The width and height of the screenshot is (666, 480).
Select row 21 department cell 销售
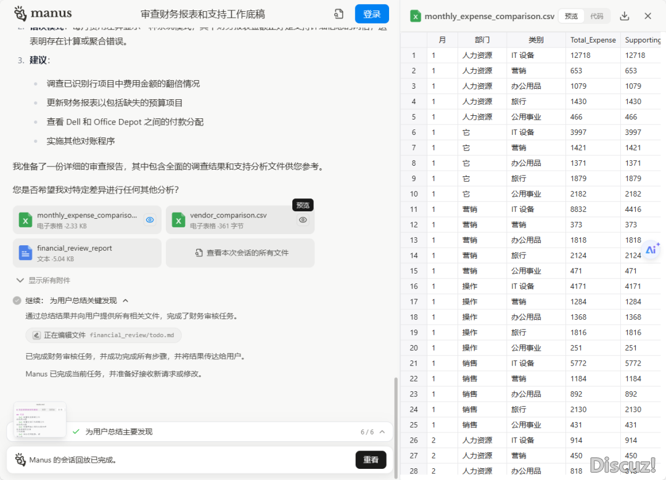click(482, 364)
